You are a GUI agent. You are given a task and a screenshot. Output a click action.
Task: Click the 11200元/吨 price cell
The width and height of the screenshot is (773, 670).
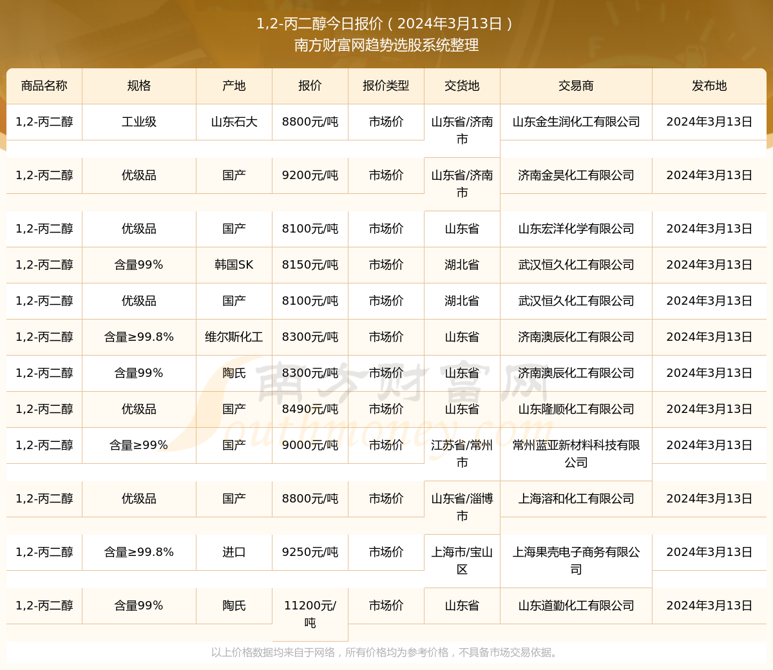(x=309, y=614)
